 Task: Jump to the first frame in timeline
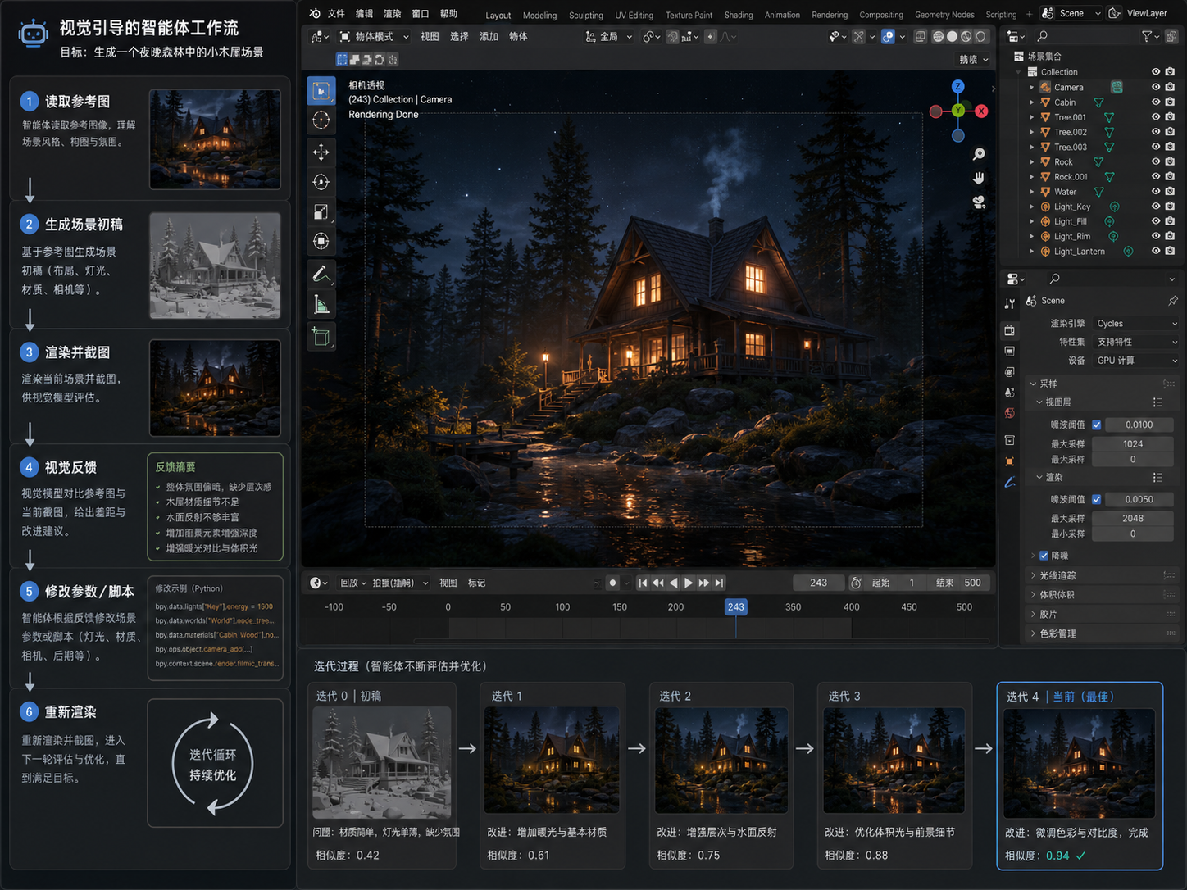click(643, 583)
